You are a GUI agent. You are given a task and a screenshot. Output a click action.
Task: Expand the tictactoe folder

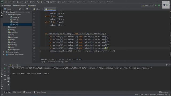(6, 27)
